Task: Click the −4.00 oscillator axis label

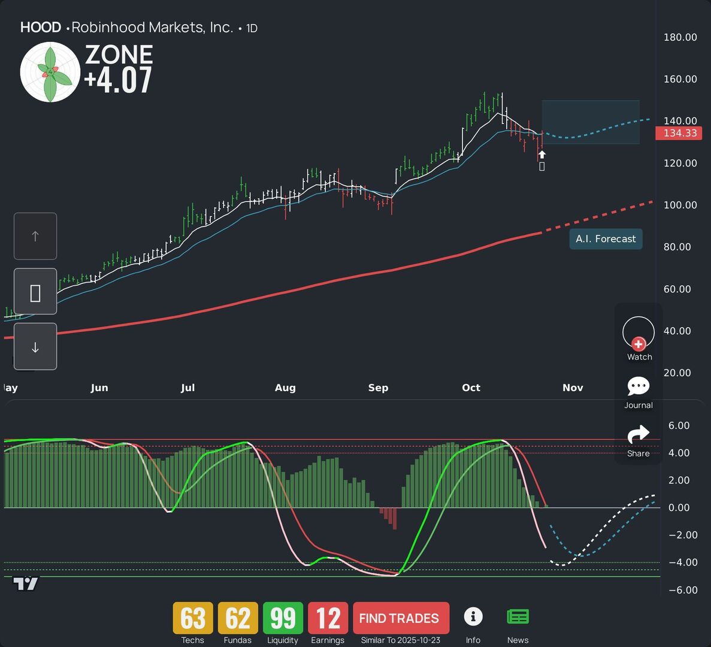Action: (683, 562)
